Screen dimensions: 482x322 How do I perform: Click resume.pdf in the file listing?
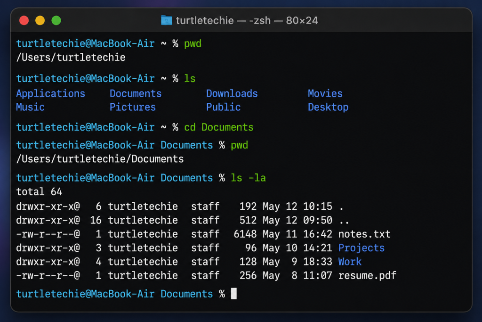pos(367,275)
